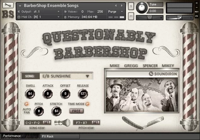Click SET for pitch keyswitch range
This screenshot has height=140, width=200.
[95, 123]
